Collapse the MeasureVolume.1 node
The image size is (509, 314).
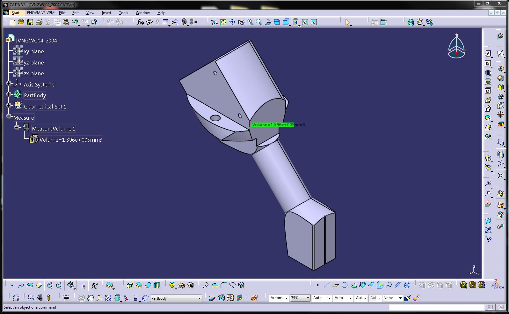tap(17, 128)
